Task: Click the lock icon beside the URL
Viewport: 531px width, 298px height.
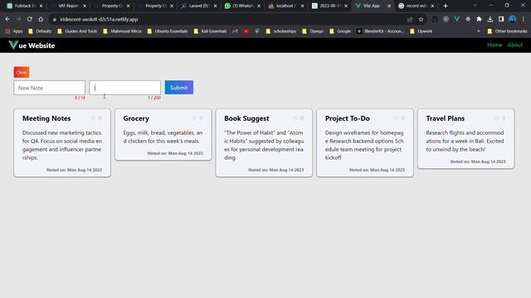Action: [x=54, y=19]
